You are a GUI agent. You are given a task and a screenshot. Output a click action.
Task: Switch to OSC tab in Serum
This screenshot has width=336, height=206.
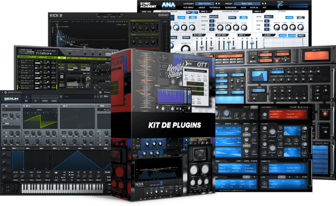26,99
